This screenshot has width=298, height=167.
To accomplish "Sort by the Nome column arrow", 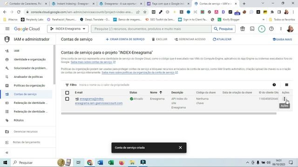I will 161,92.
